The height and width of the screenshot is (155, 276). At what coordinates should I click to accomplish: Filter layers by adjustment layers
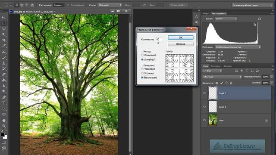click(241, 71)
